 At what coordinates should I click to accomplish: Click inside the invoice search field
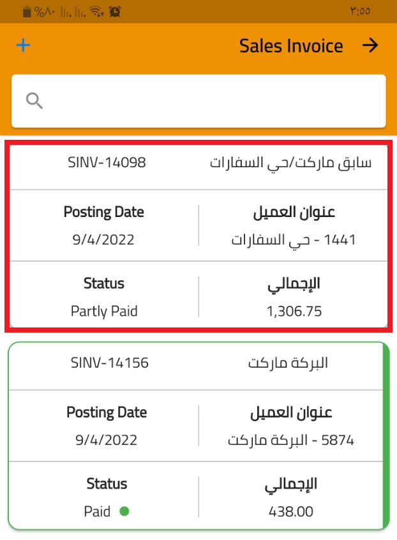tap(211, 101)
